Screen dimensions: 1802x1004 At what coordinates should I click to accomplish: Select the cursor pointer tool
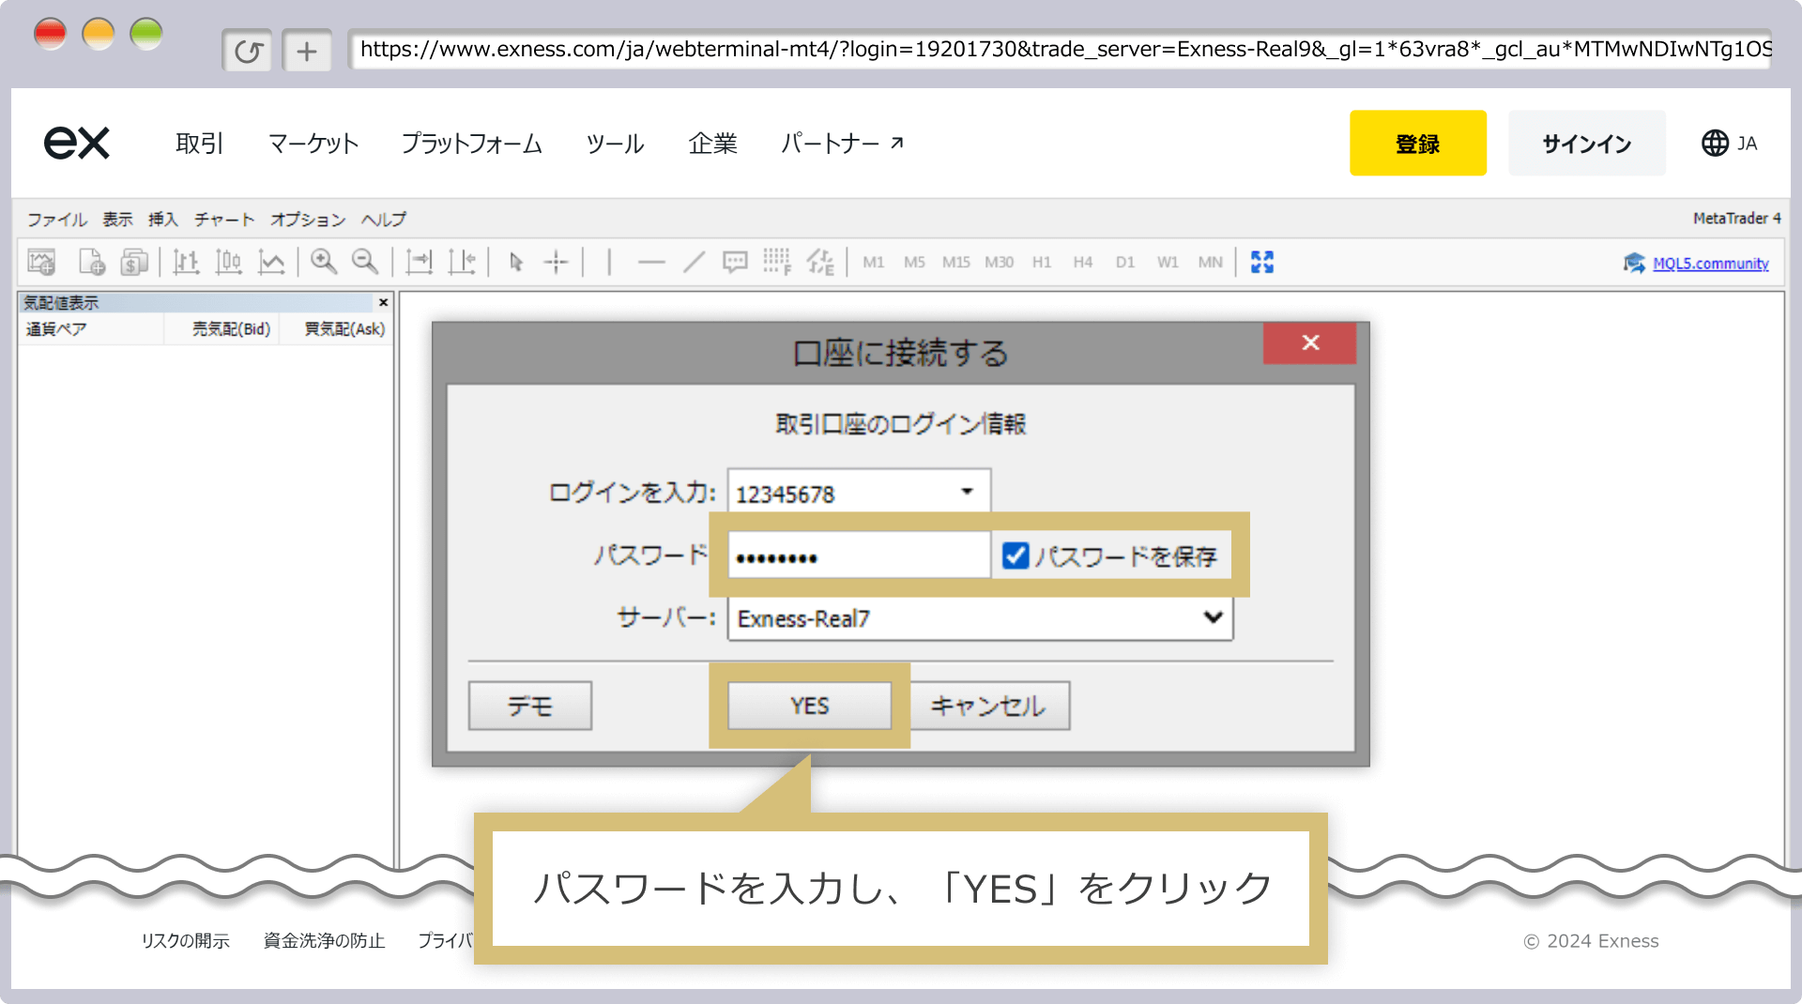pos(515,262)
